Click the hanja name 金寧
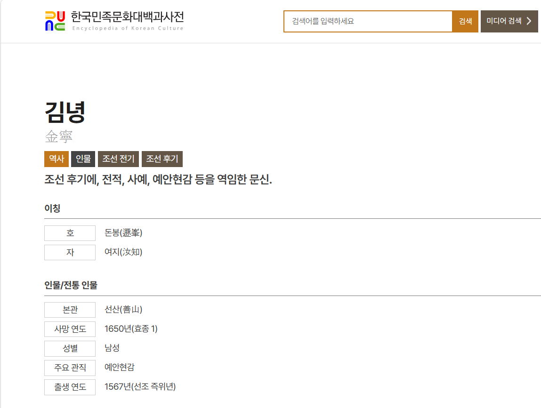The width and height of the screenshot is (541, 408). pos(59,136)
